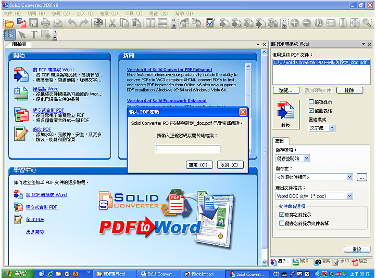Uncheck the 偵測表格 checkbox

coord(311,111)
